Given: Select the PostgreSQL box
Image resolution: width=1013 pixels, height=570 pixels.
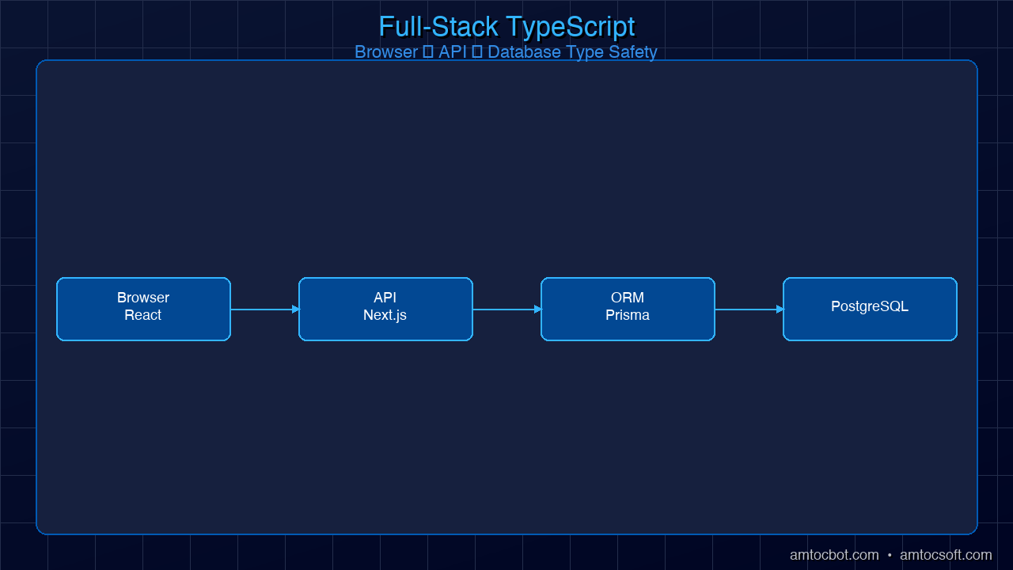Looking at the screenshot, I should pyautogui.click(x=870, y=309).
